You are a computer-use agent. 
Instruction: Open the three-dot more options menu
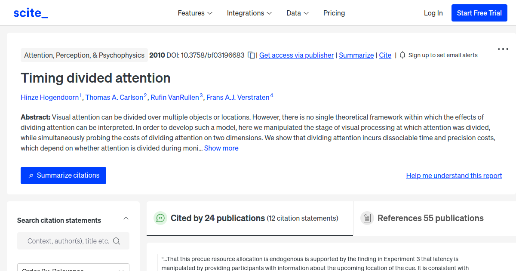(503, 49)
